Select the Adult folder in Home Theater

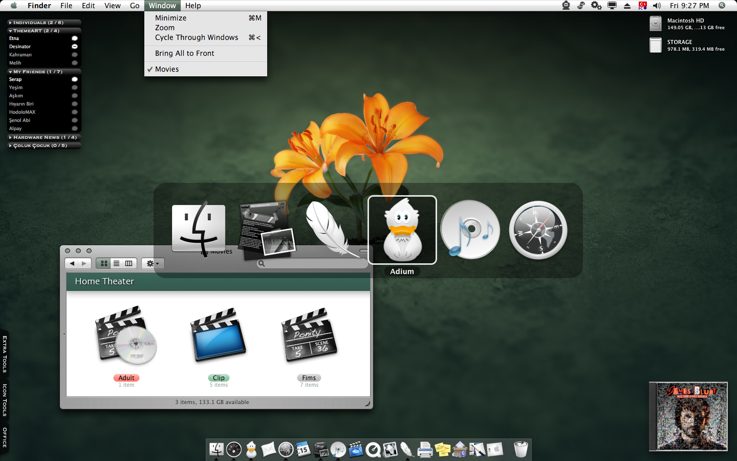[126, 336]
